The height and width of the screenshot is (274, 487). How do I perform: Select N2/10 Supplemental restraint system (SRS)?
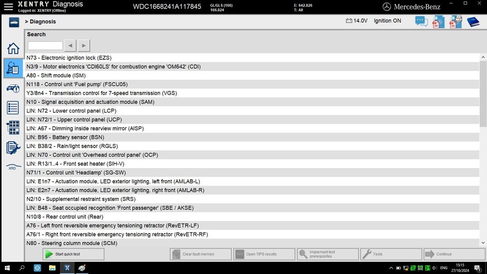pyautogui.click(x=252, y=199)
